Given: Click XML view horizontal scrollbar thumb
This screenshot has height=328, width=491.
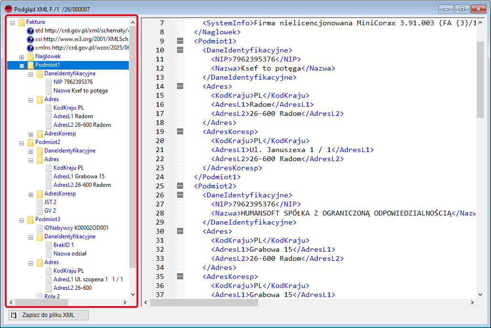Looking at the screenshot, I should [x=204, y=303].
